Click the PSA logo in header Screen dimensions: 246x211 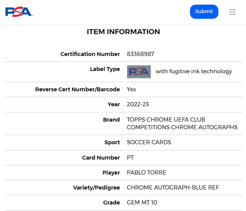click(x=19, y=12)
